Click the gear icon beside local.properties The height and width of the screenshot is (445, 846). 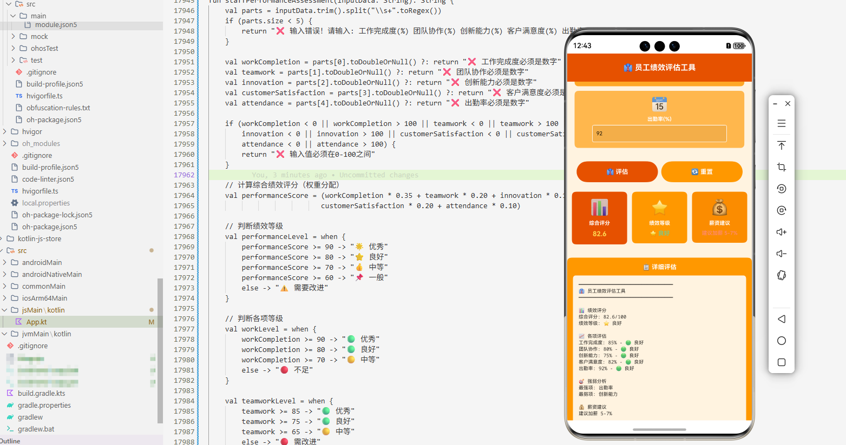click(15, 203)
